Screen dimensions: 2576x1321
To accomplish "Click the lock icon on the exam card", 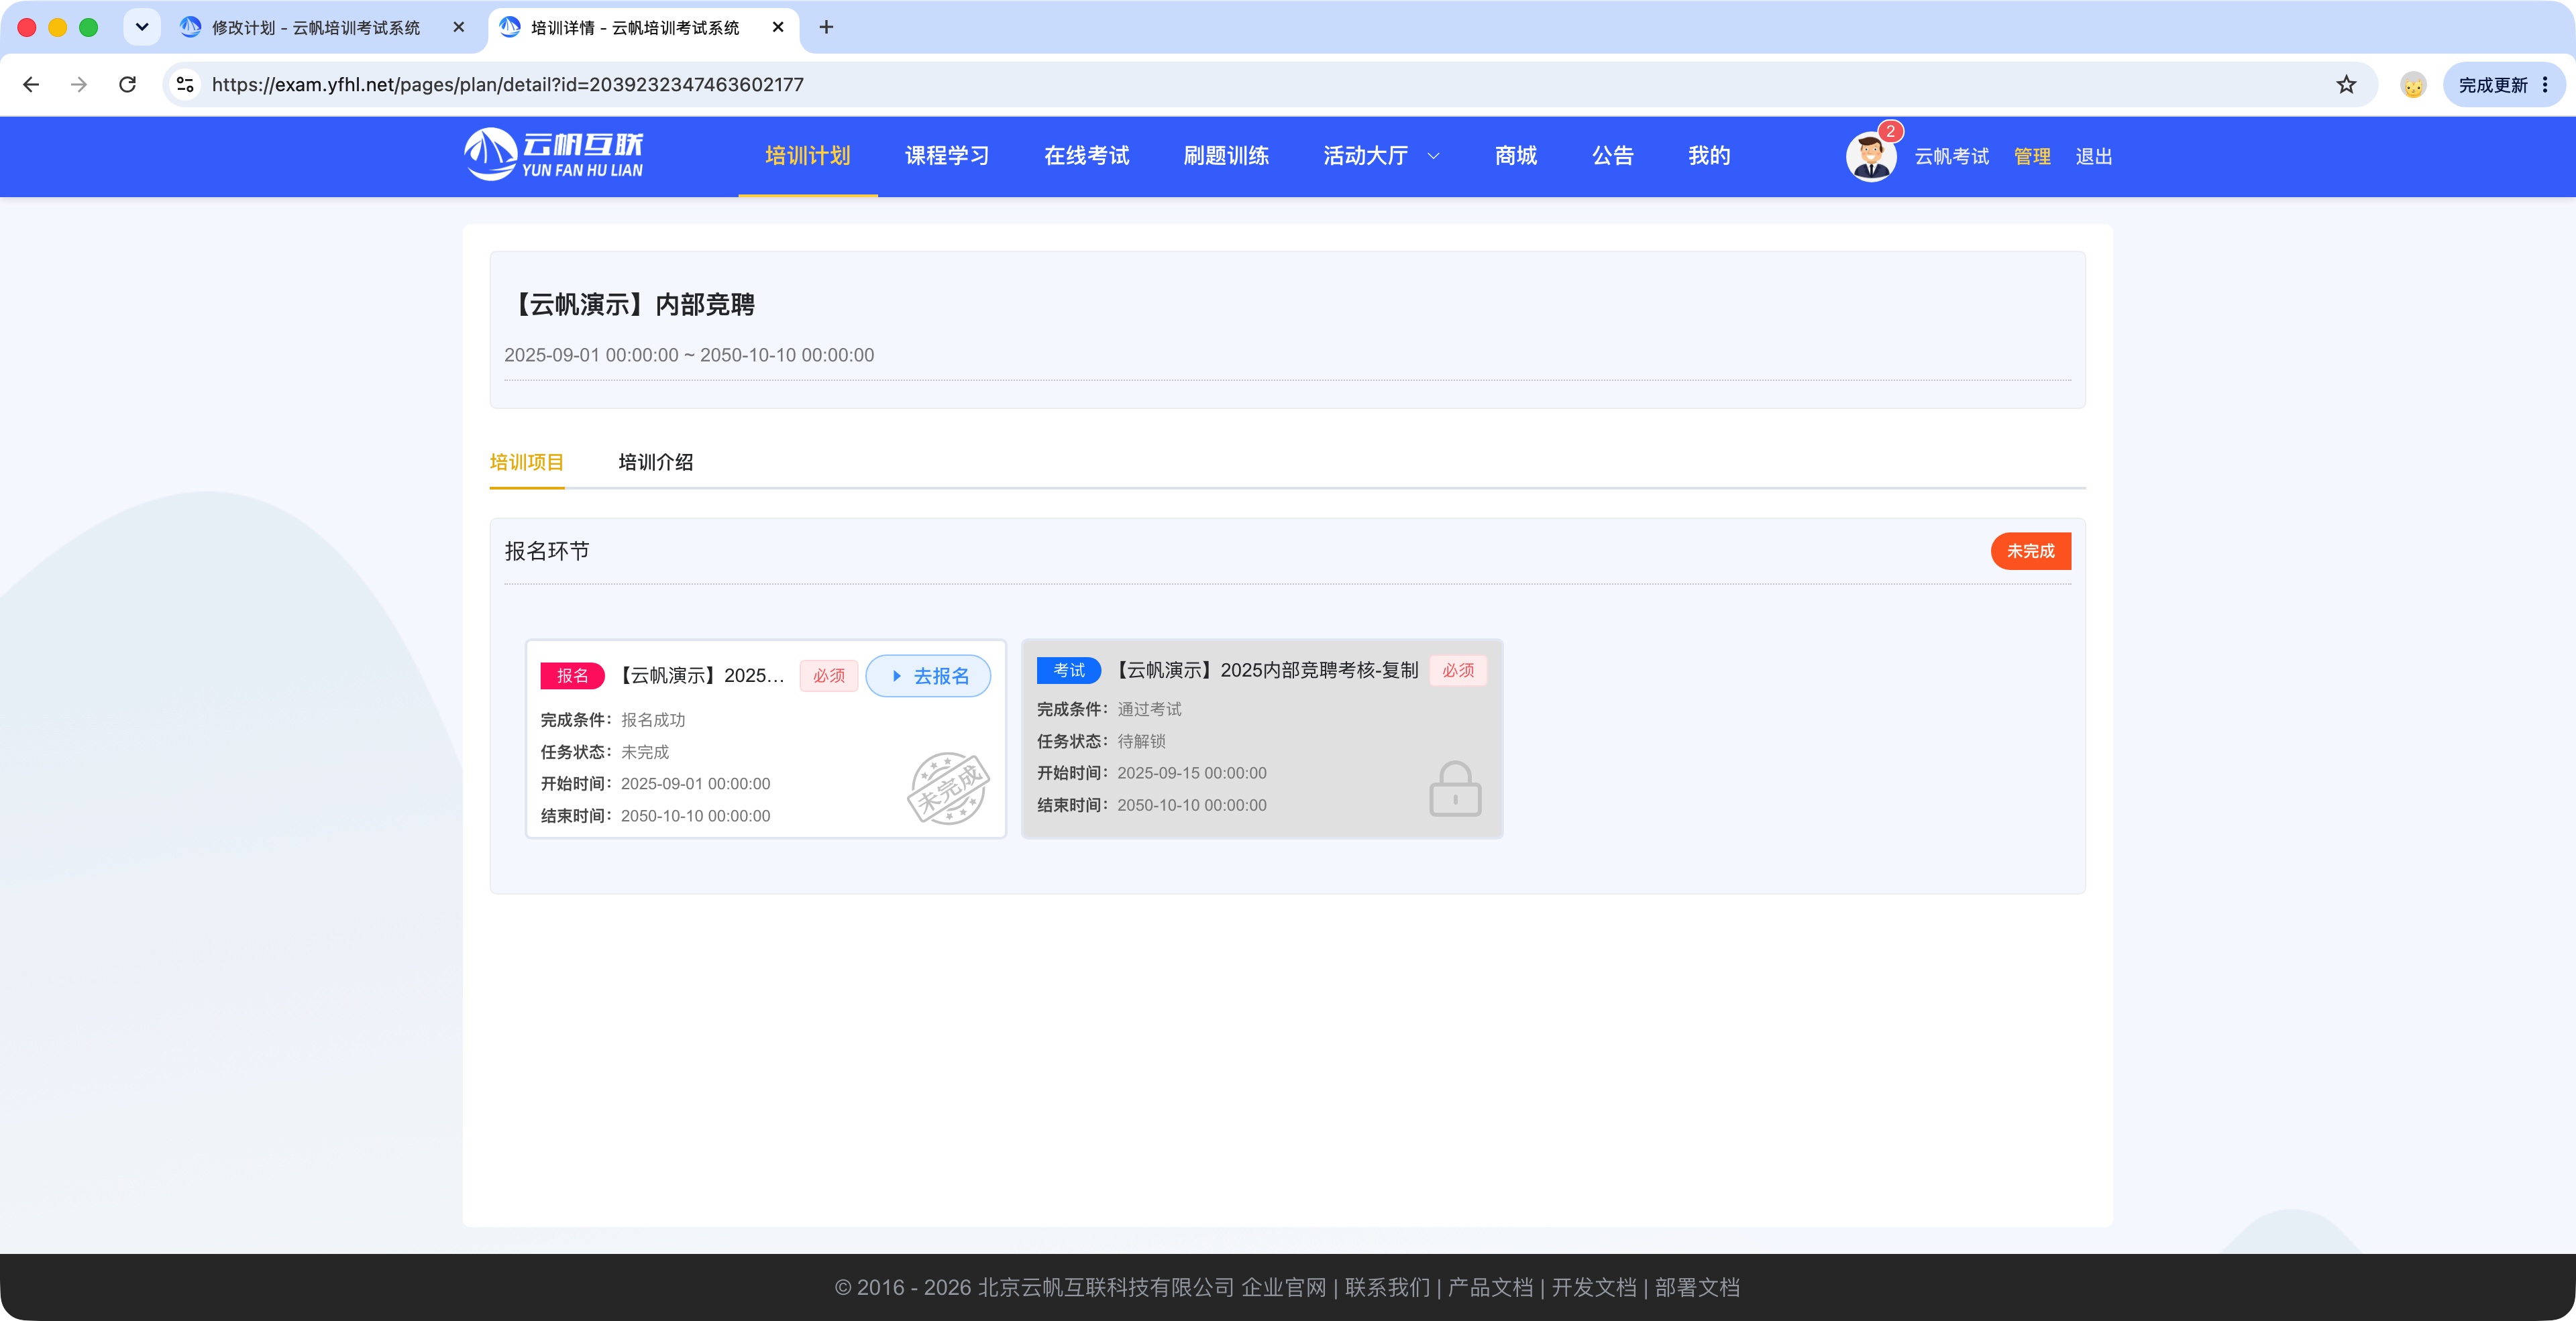I will [x=1455, y=789].
